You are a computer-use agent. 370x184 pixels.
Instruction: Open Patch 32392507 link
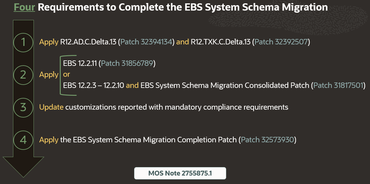pyautogui.click(x=281, y=42)
